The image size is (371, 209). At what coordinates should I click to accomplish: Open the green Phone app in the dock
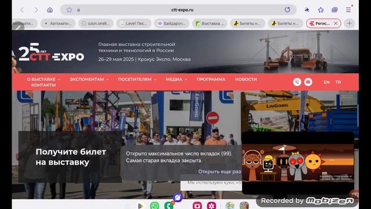coord(169,205)
